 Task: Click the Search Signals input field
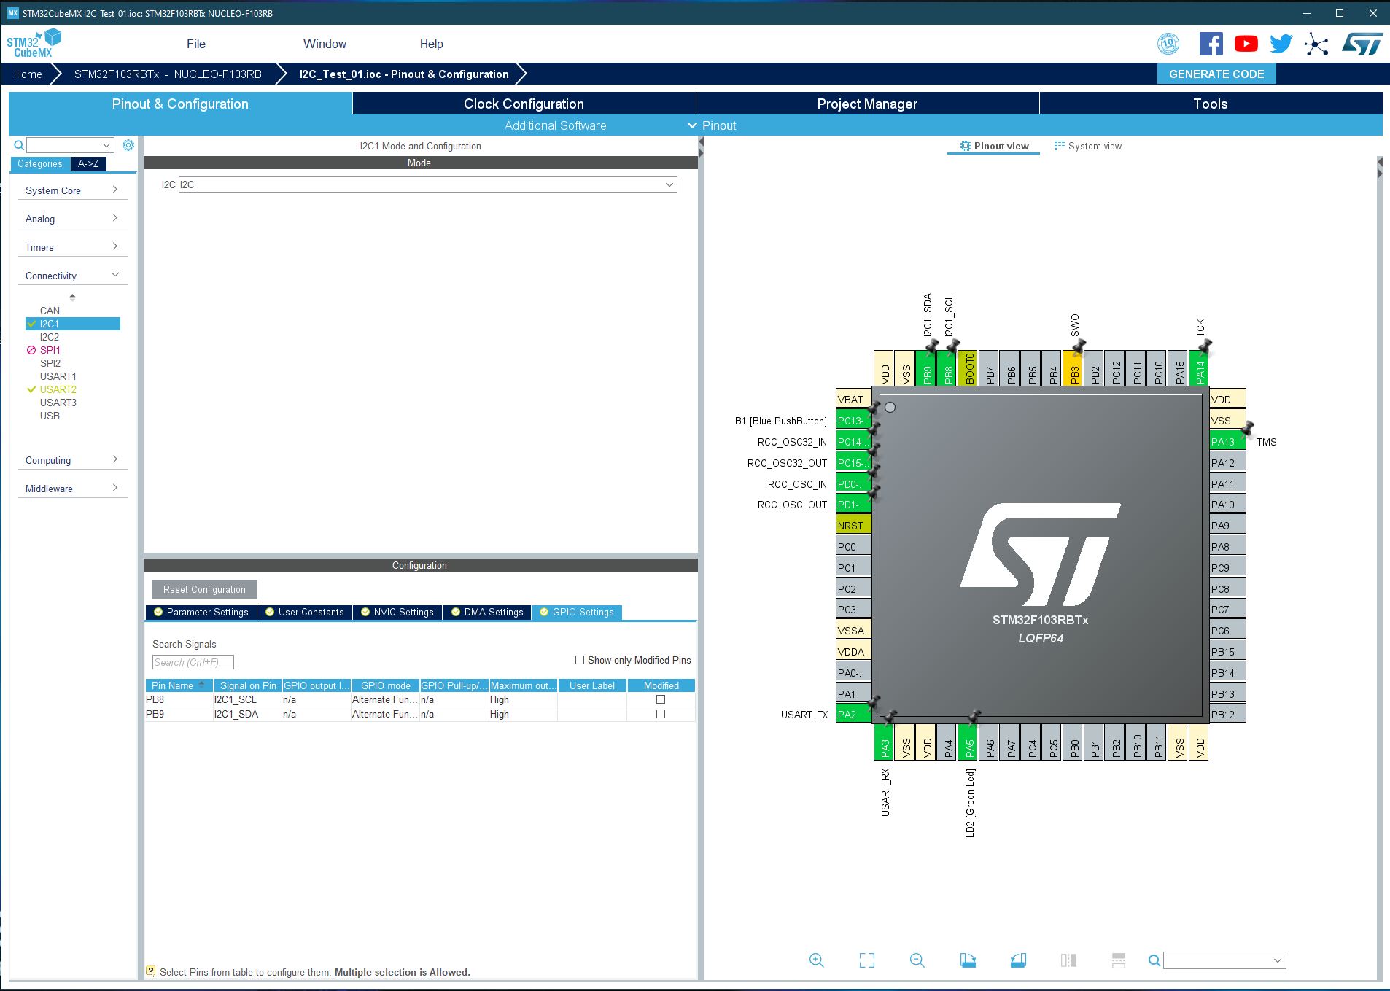(x=193, y=662)
